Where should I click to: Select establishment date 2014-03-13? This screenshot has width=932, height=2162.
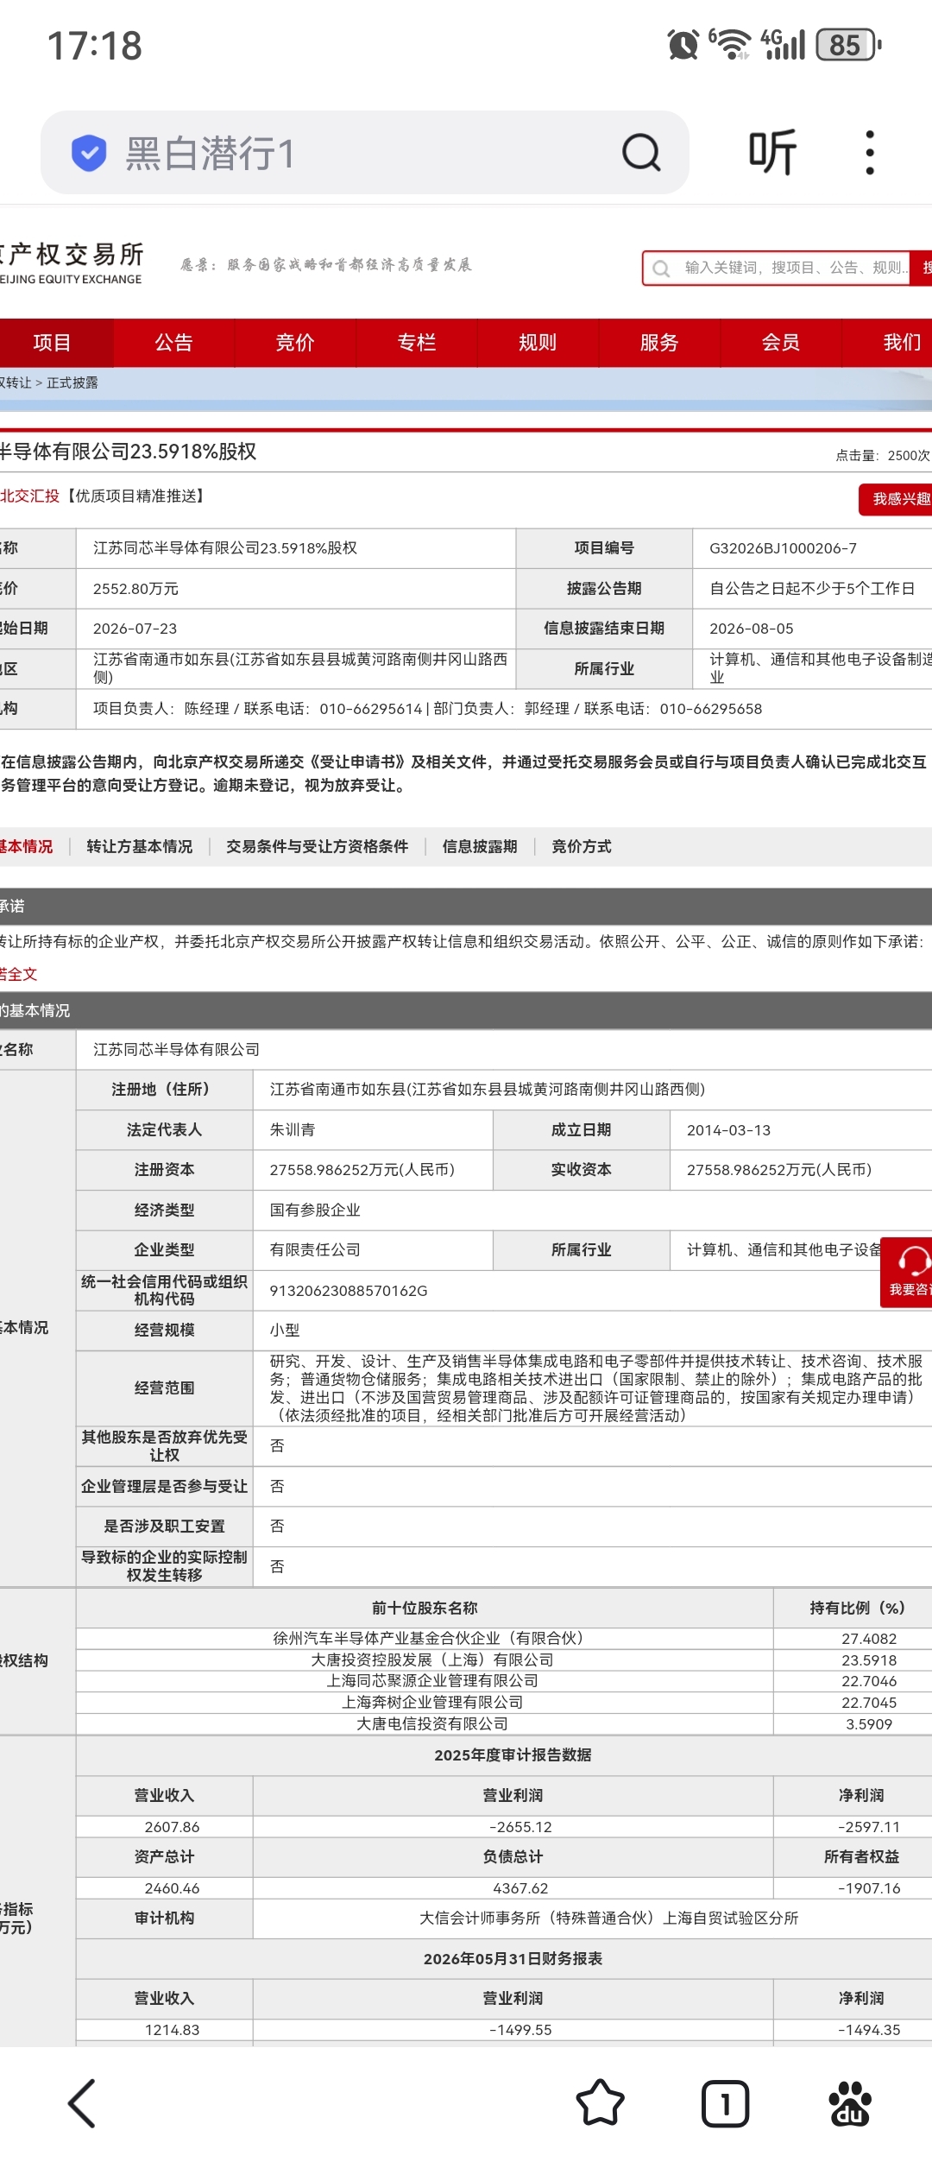[728, 1130]
